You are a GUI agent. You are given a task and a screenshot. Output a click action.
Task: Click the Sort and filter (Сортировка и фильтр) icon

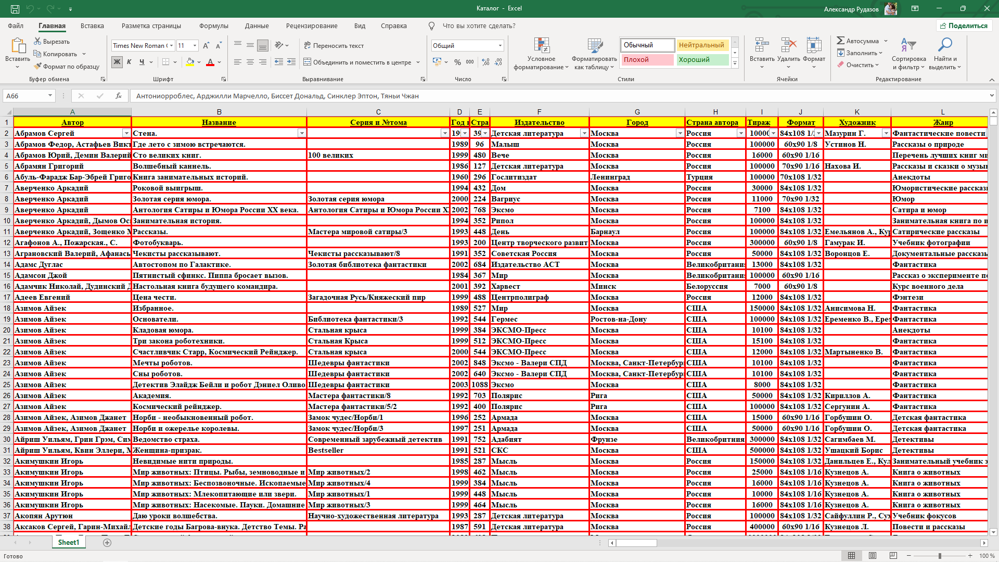tap(908, 45)
